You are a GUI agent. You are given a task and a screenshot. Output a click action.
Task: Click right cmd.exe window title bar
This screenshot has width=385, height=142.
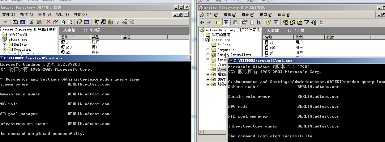[306, 61]
